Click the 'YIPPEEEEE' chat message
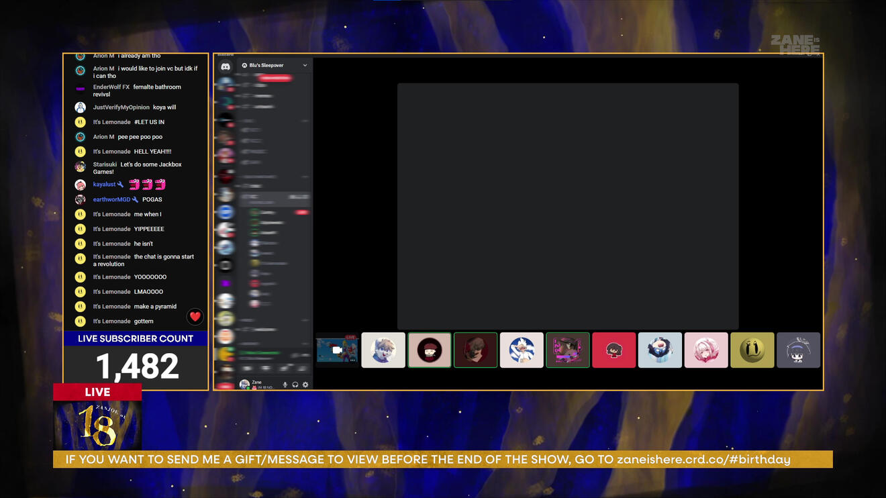 click(149, 229)
